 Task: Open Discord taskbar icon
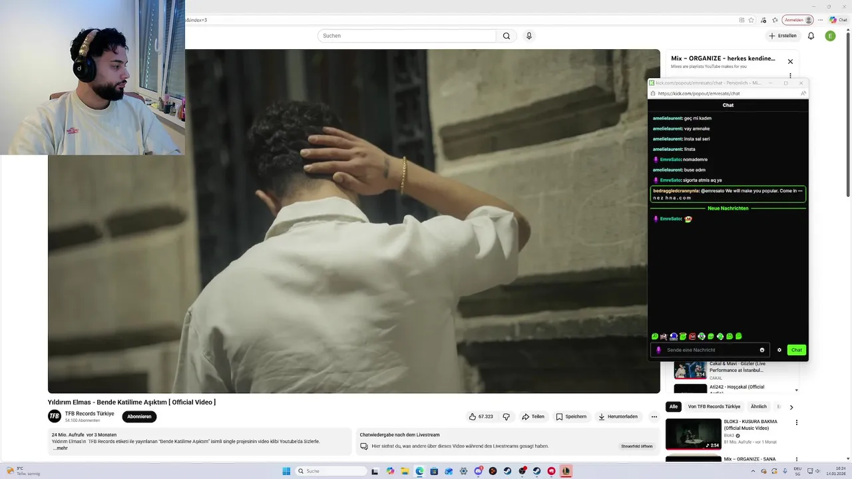478,471
